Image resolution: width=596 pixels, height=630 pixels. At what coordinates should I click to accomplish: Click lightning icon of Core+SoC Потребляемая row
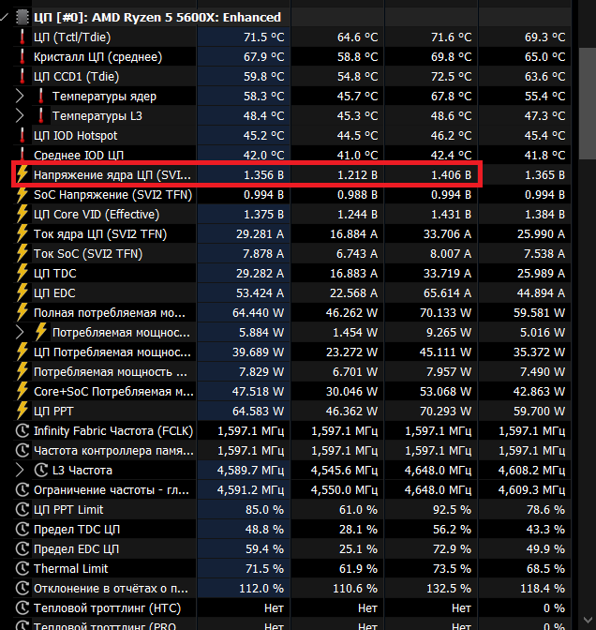point(22,391)
